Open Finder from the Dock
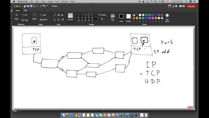The height and width of the screenshot is (118, 209). (63, 115)
